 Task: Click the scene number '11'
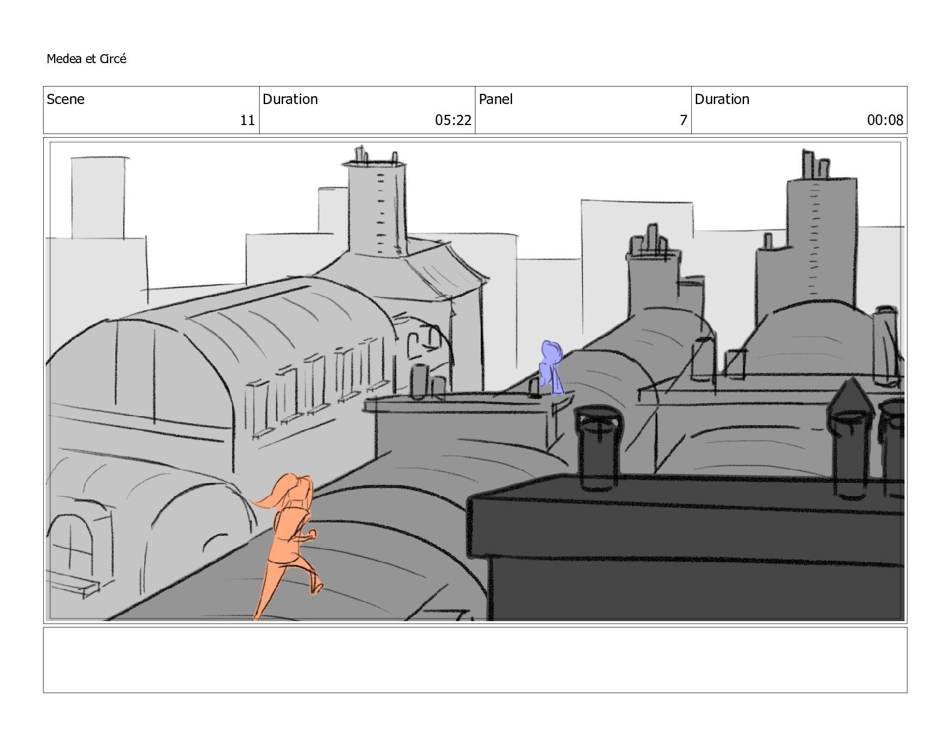click(x=248, y=120)
